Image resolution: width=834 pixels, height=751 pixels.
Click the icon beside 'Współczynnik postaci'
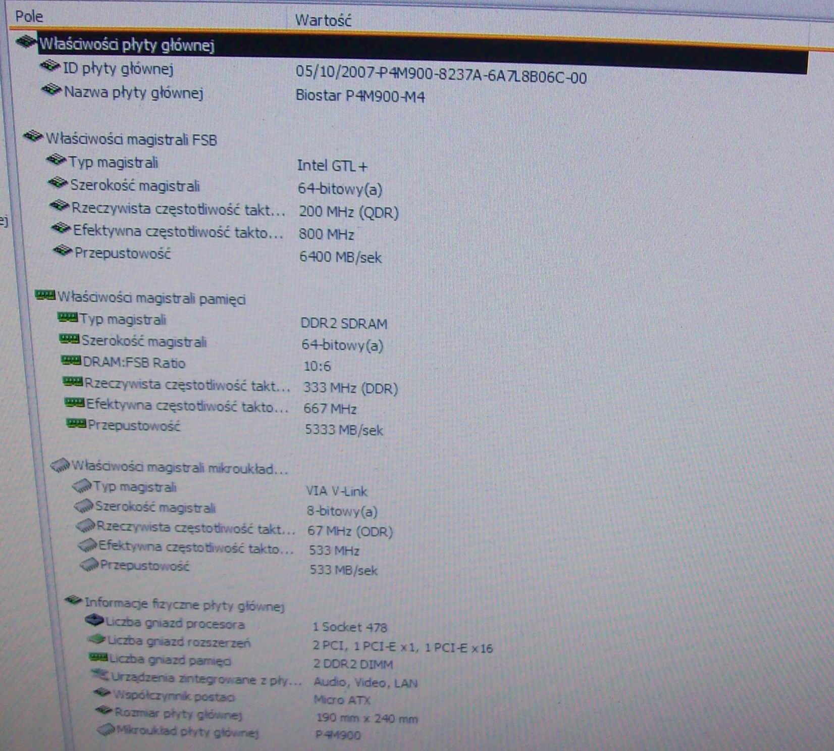tap(102, 693)
